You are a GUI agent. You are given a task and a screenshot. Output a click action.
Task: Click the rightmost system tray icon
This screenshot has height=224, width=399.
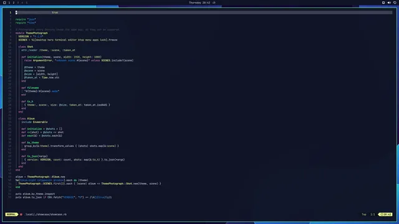click(395, 2)
